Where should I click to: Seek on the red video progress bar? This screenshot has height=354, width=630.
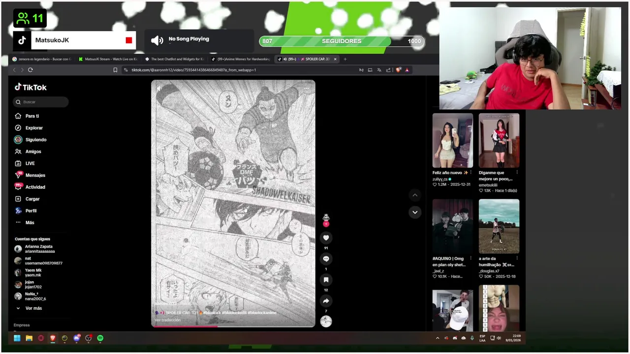pyautogui.click(x=233, y=325)
